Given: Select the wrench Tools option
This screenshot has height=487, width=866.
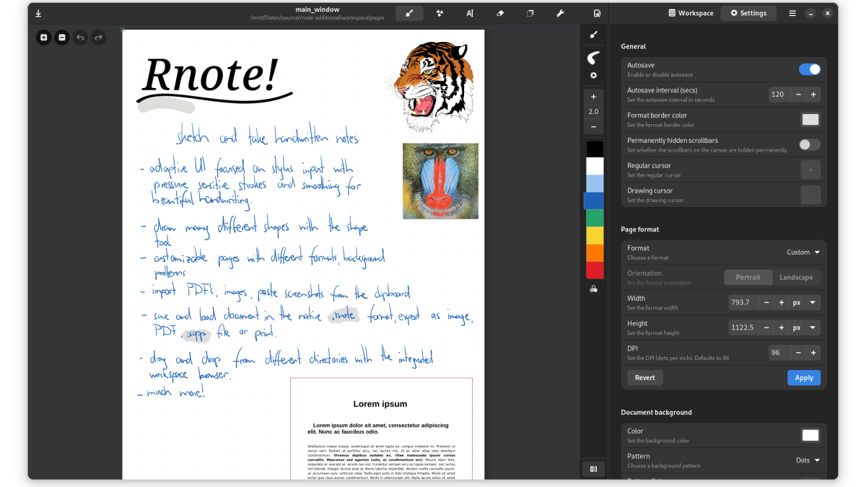Looking at the screenshot, I should (x=560, y=13).
